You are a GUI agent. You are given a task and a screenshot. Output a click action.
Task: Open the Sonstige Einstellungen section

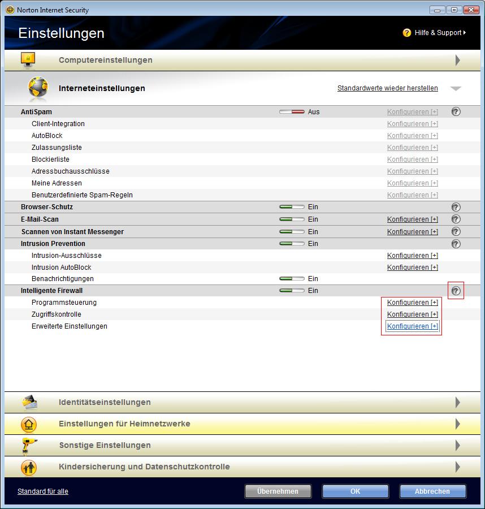coord(242,445)
